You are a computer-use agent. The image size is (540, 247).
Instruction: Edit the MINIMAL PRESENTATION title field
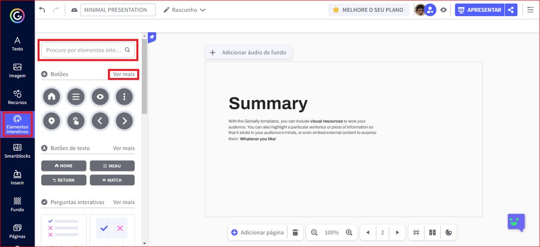pos(118,10)
